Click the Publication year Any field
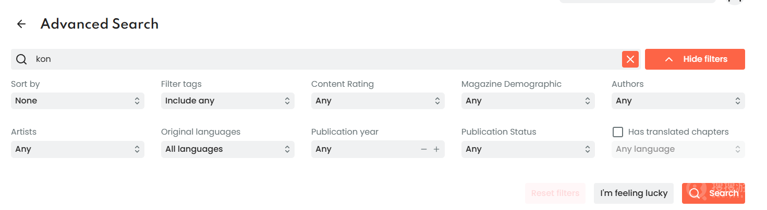 365,149
